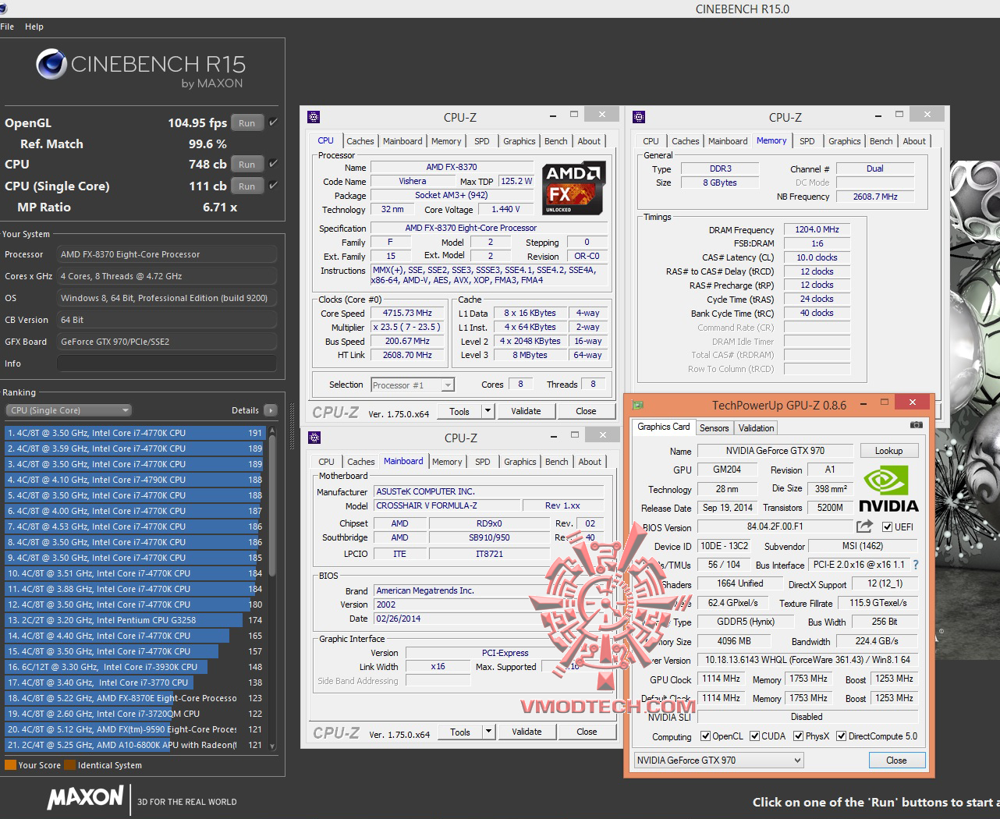Click the BIOS share icon in GPU-Z

tap(864, 526)
